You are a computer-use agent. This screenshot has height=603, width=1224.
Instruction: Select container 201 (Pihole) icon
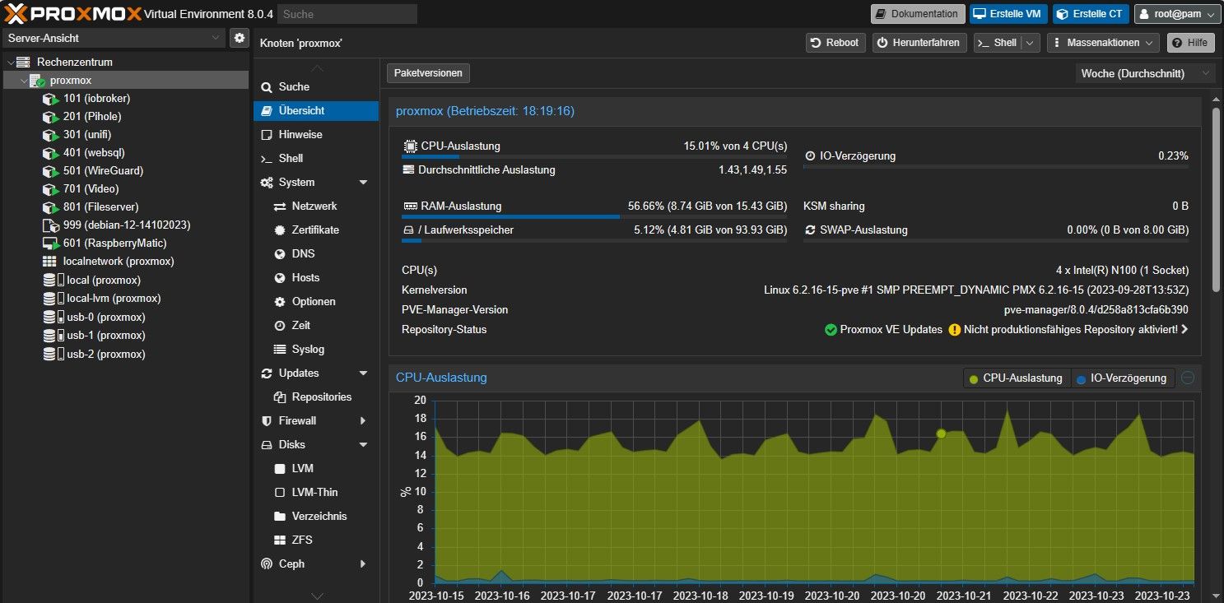point(51,117)
